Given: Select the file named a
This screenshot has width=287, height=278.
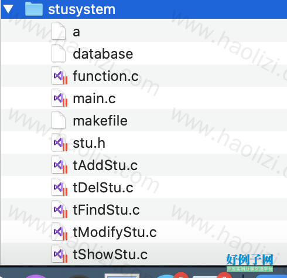Looking at the screenshot, I should point(76,32).
